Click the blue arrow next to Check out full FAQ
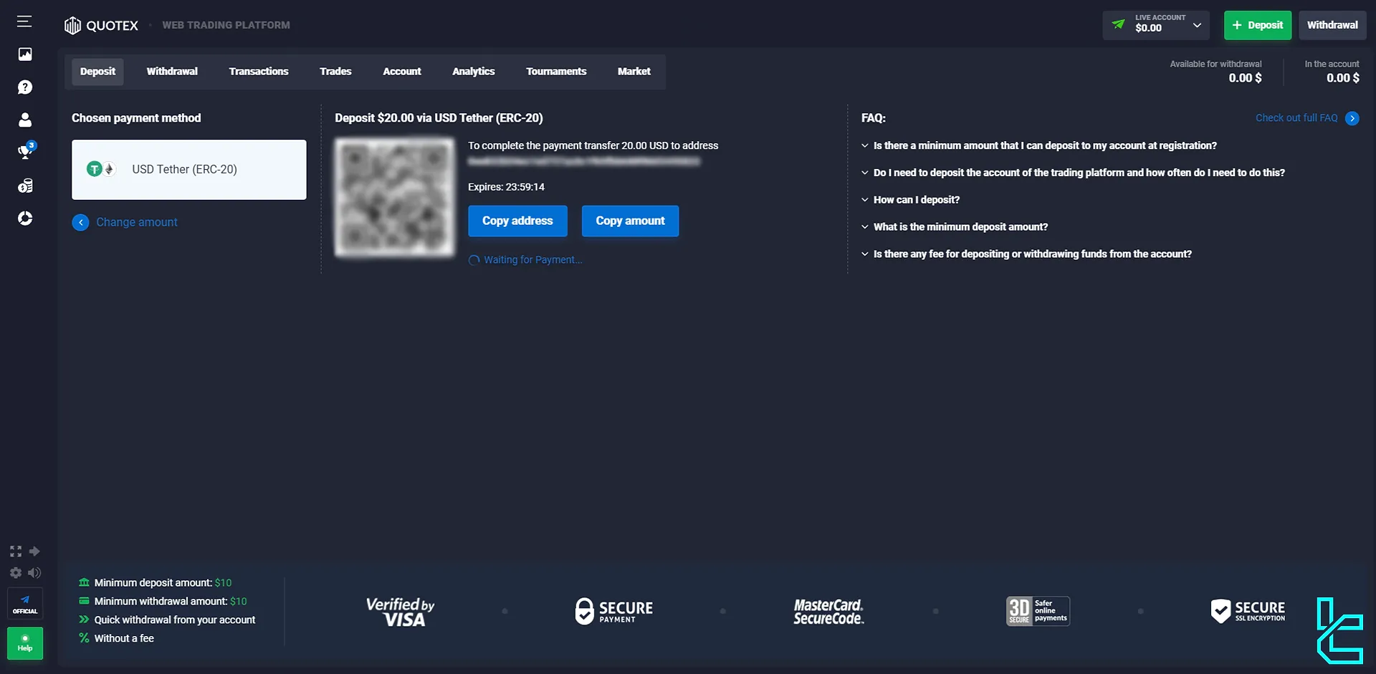The width and height of the screenshot is (1376, 674). (1352, 118)
